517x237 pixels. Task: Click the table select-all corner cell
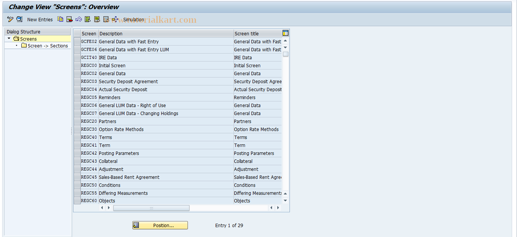pos(77,33)
